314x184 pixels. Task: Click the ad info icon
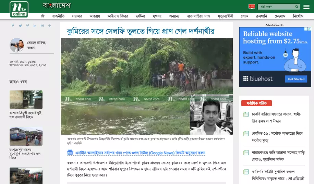pyautogui.click(x=306, y=29)
